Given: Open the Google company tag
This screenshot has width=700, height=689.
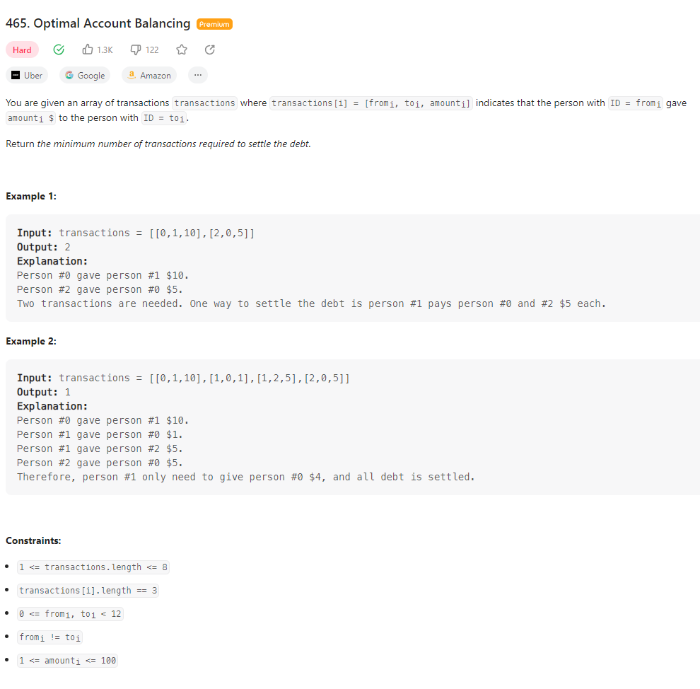Looking at the screenshot, I should tap(84, 75).
